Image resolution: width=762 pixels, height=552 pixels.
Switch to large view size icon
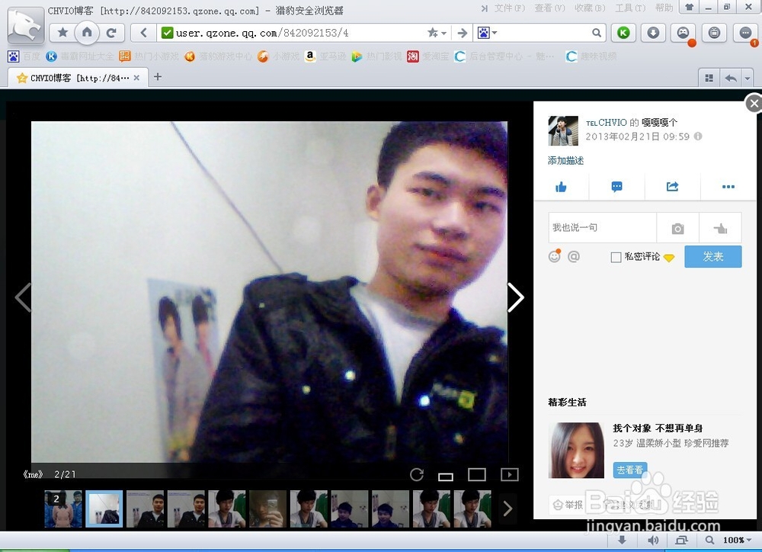click(477, 475)
